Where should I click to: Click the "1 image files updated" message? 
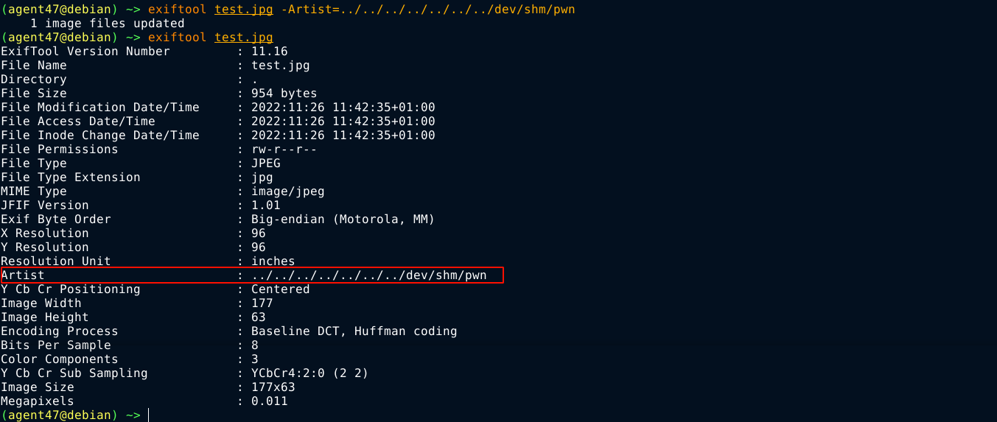coord(107,24)
